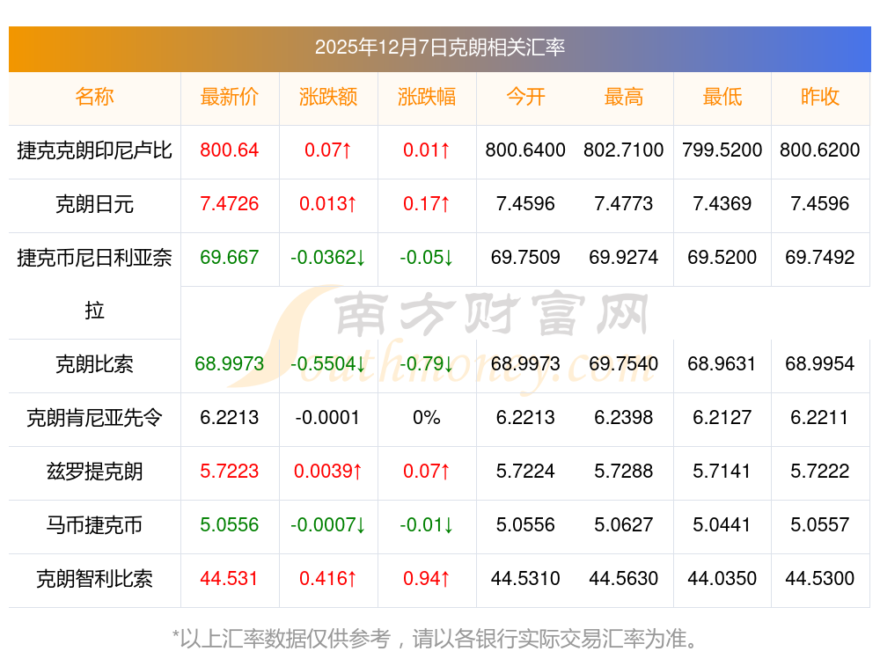Click the open value 5.7224
This screenshot has width=880, height=666.
pos(525,472)
